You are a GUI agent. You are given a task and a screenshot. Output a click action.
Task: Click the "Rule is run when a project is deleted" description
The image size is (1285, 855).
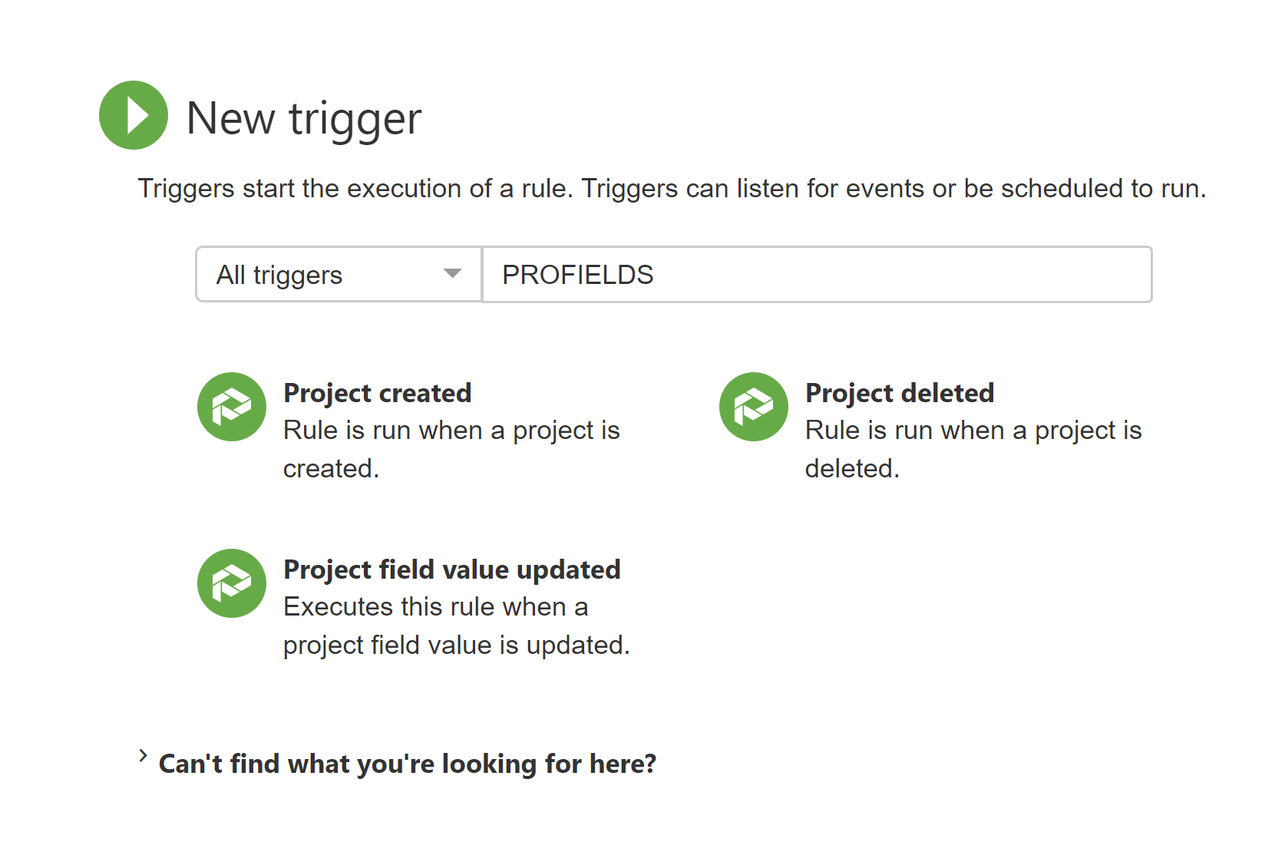pyautogui.click(x=973, y=449)
